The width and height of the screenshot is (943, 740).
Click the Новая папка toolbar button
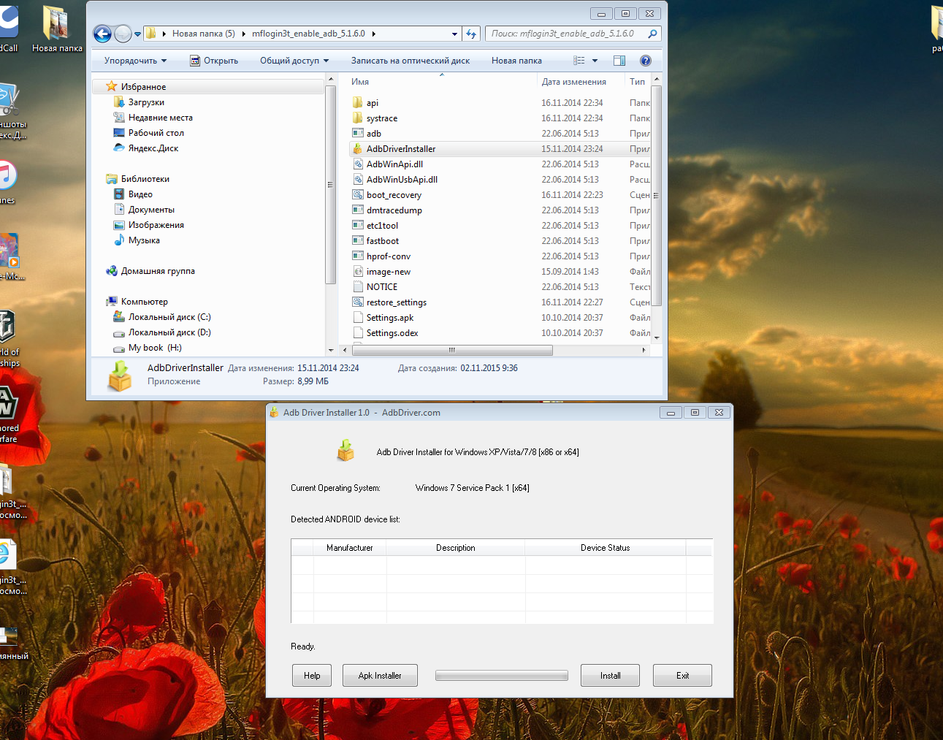point(516,61)
